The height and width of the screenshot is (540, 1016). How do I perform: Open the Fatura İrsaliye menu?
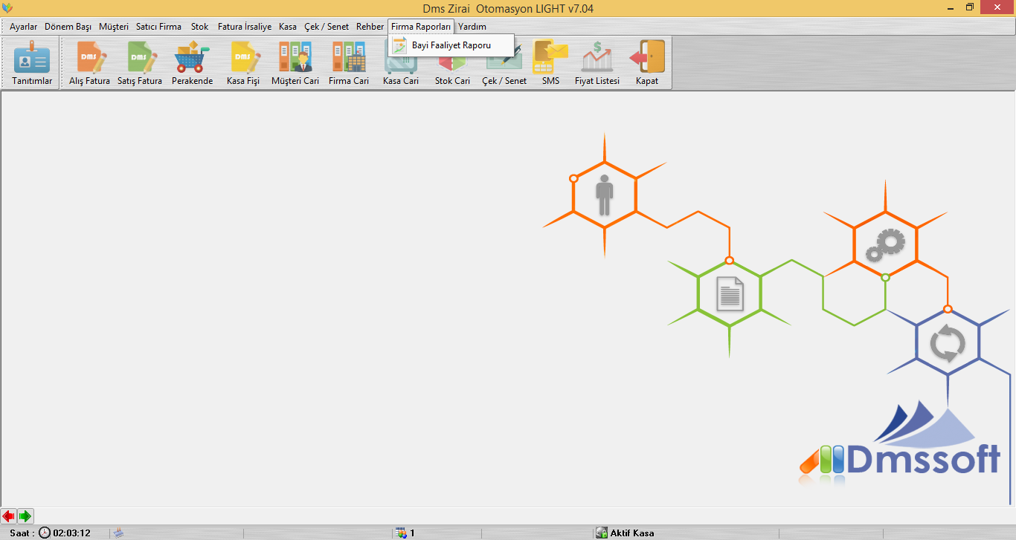point(245,26)
